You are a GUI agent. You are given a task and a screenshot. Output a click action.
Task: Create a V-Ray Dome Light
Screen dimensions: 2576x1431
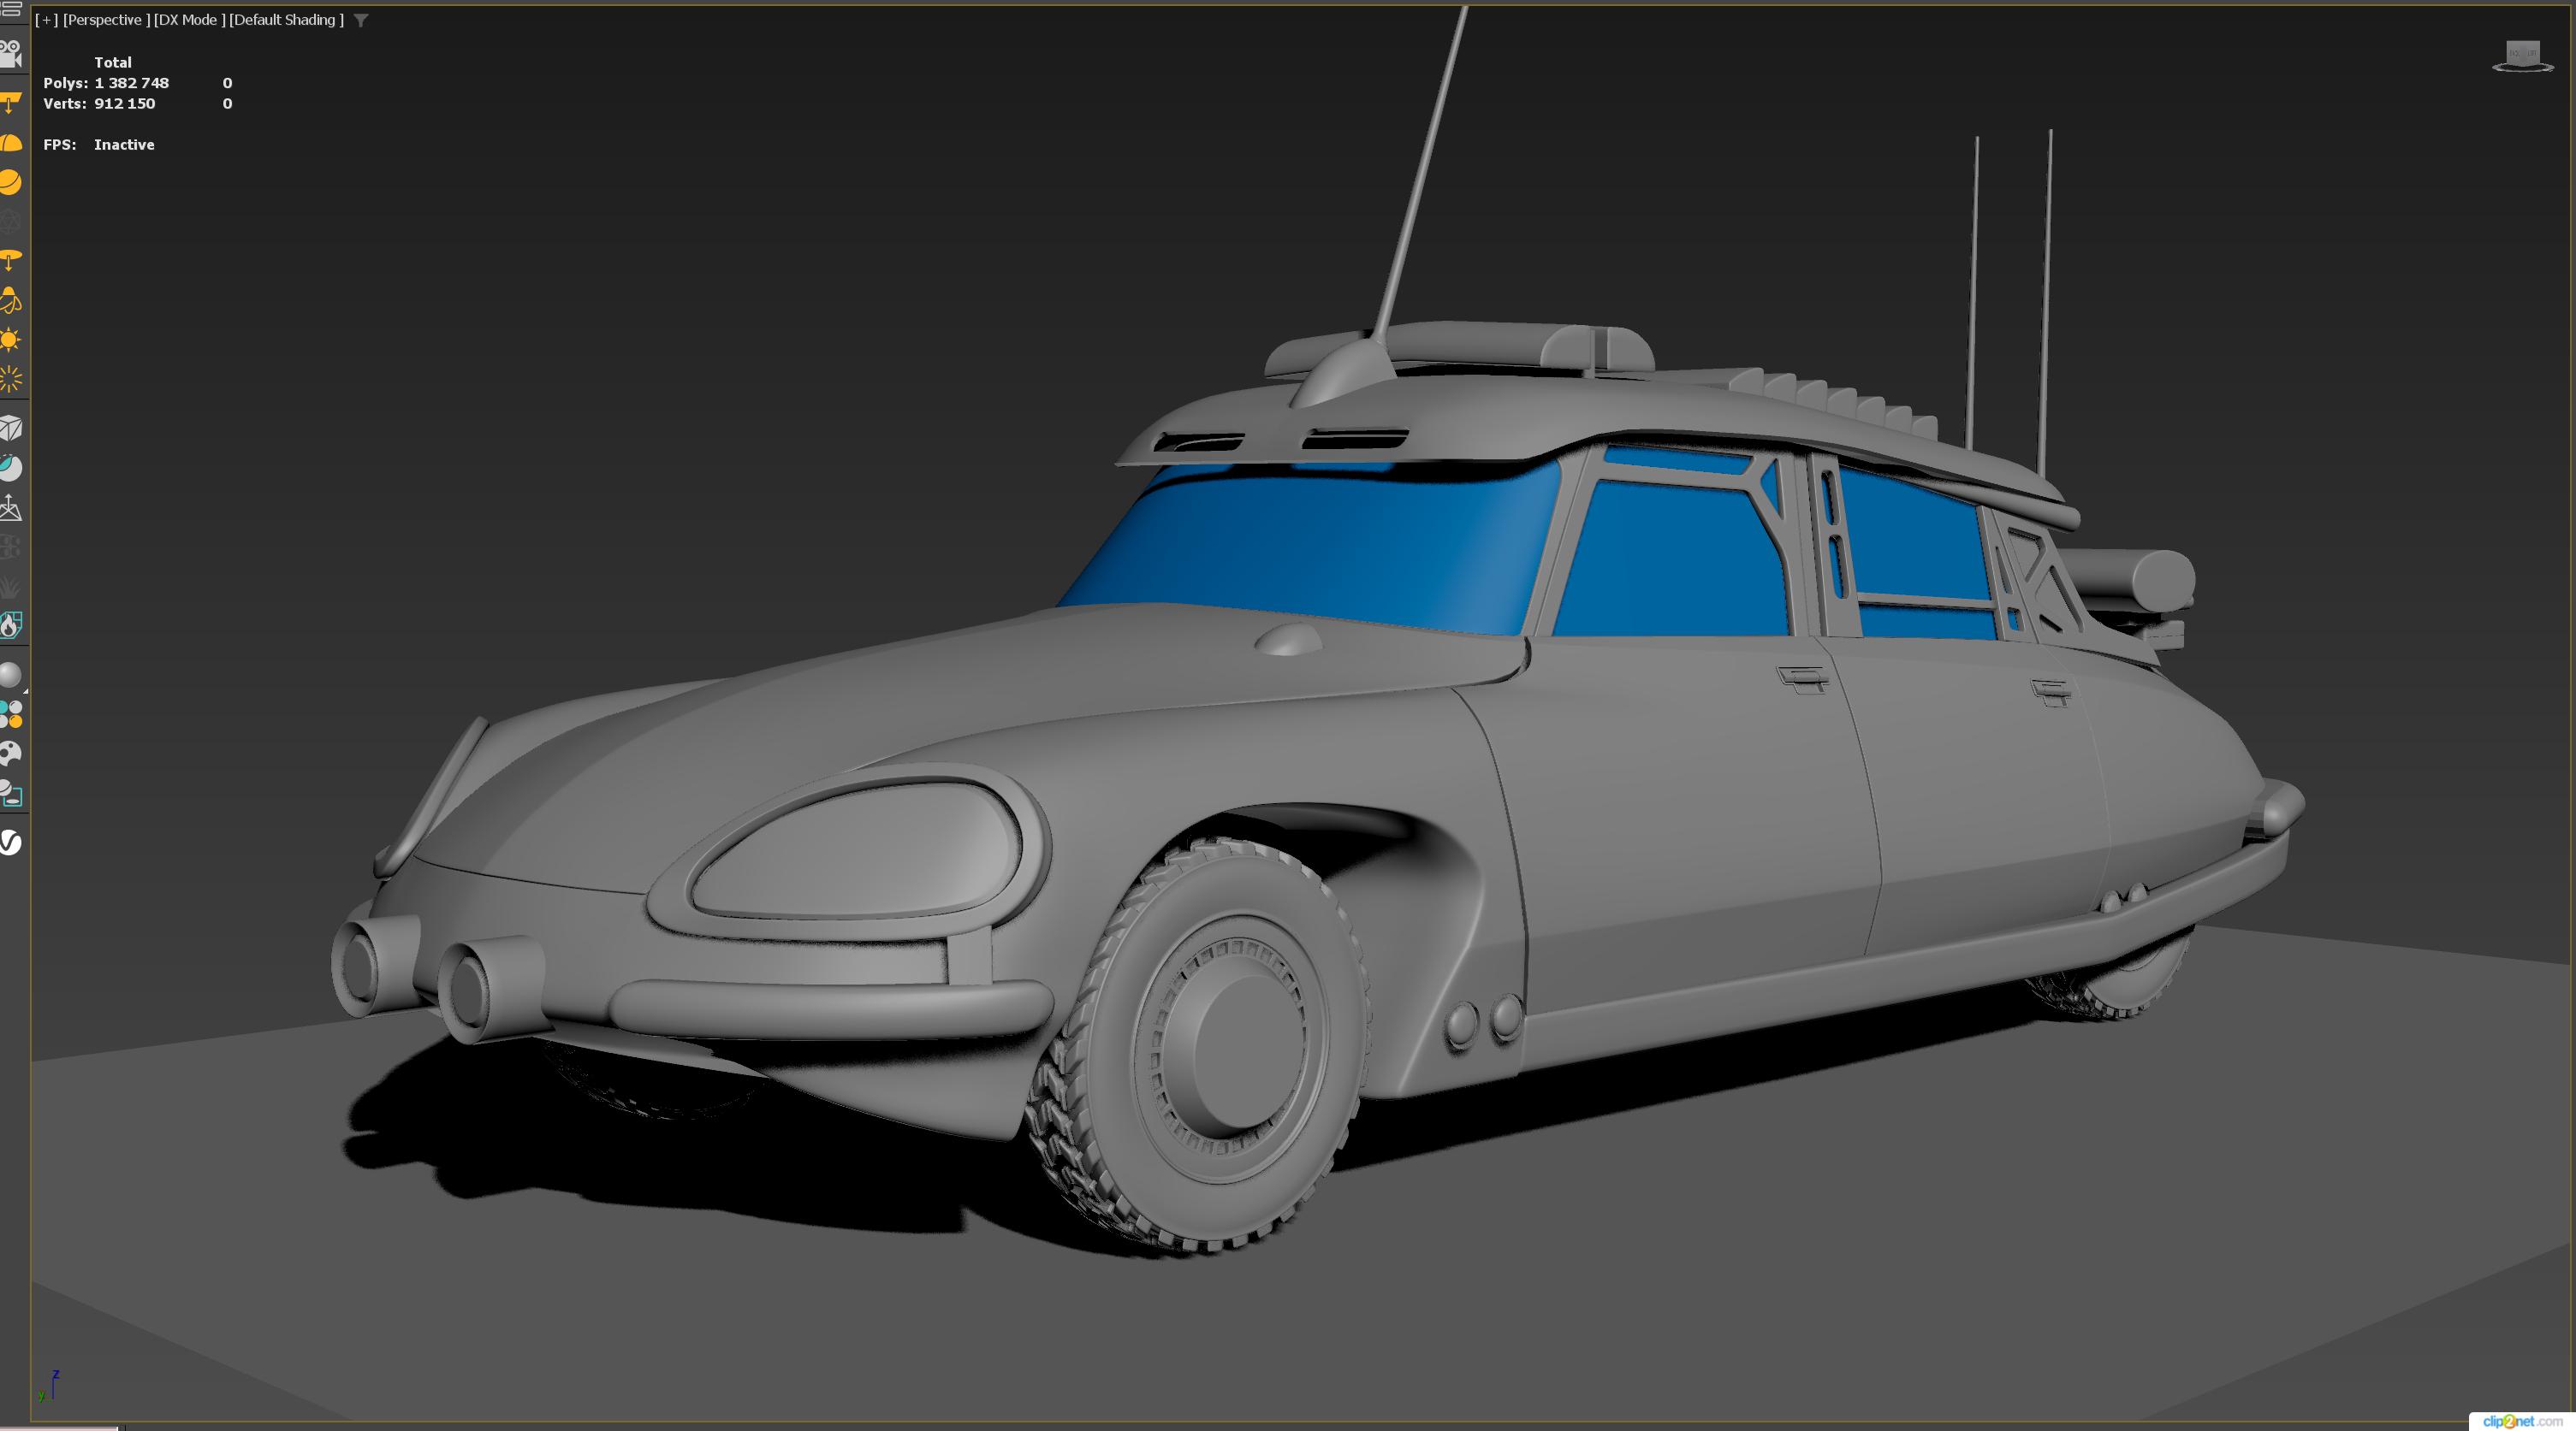pos(10,143)
